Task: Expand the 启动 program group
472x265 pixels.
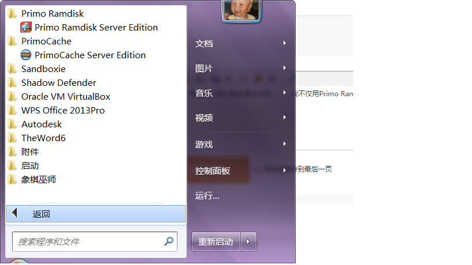Action: [x=30, y=166]
